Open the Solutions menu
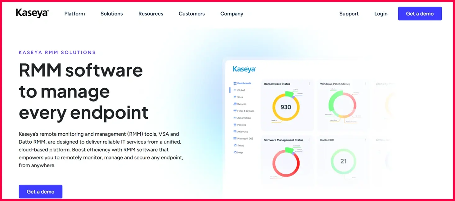The image size is (455, 201). tap(112, 14)
